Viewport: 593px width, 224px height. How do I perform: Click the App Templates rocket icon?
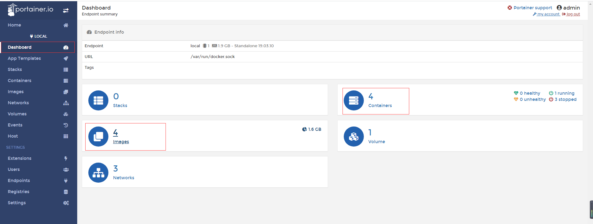66,59
